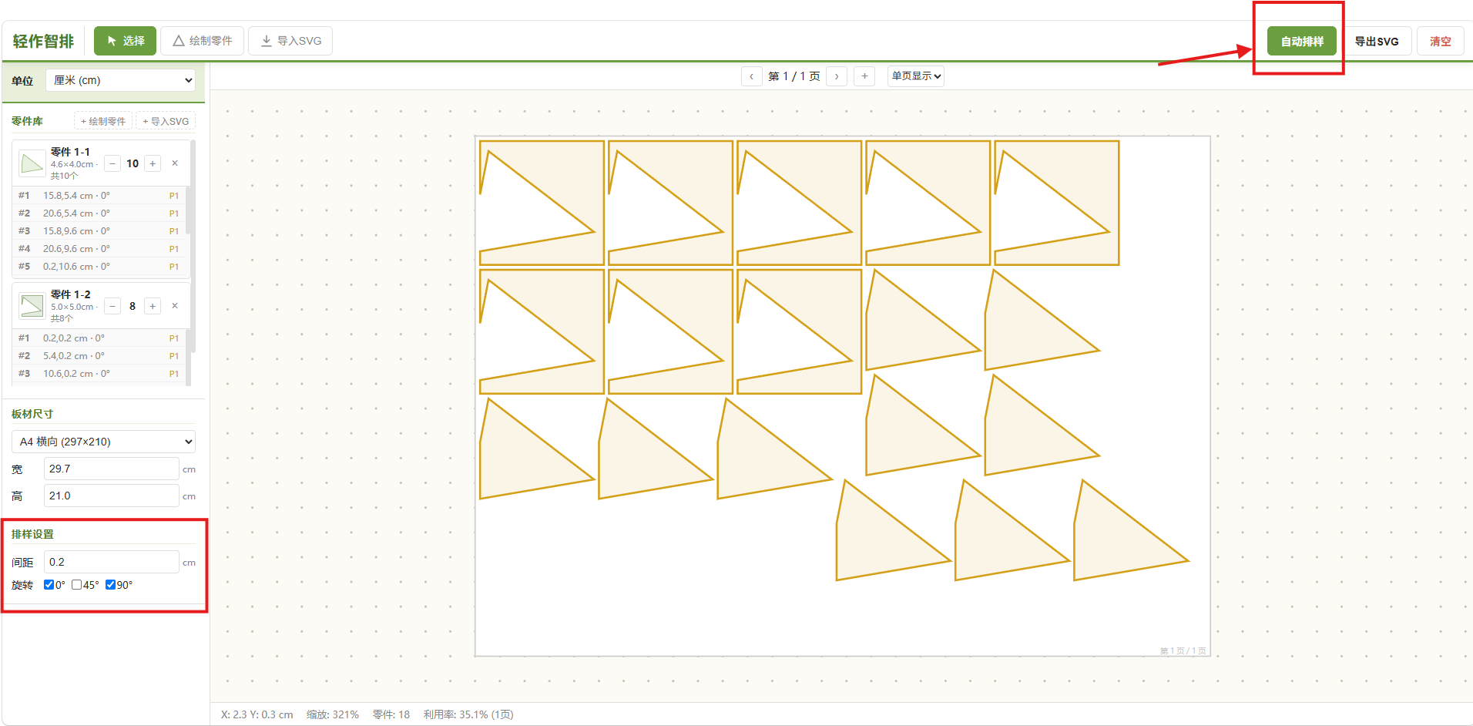Viewport: 1473px width, 726px height.
Task: Open the 单页显示 view mode dropdown
Action: tap(916, 76)
